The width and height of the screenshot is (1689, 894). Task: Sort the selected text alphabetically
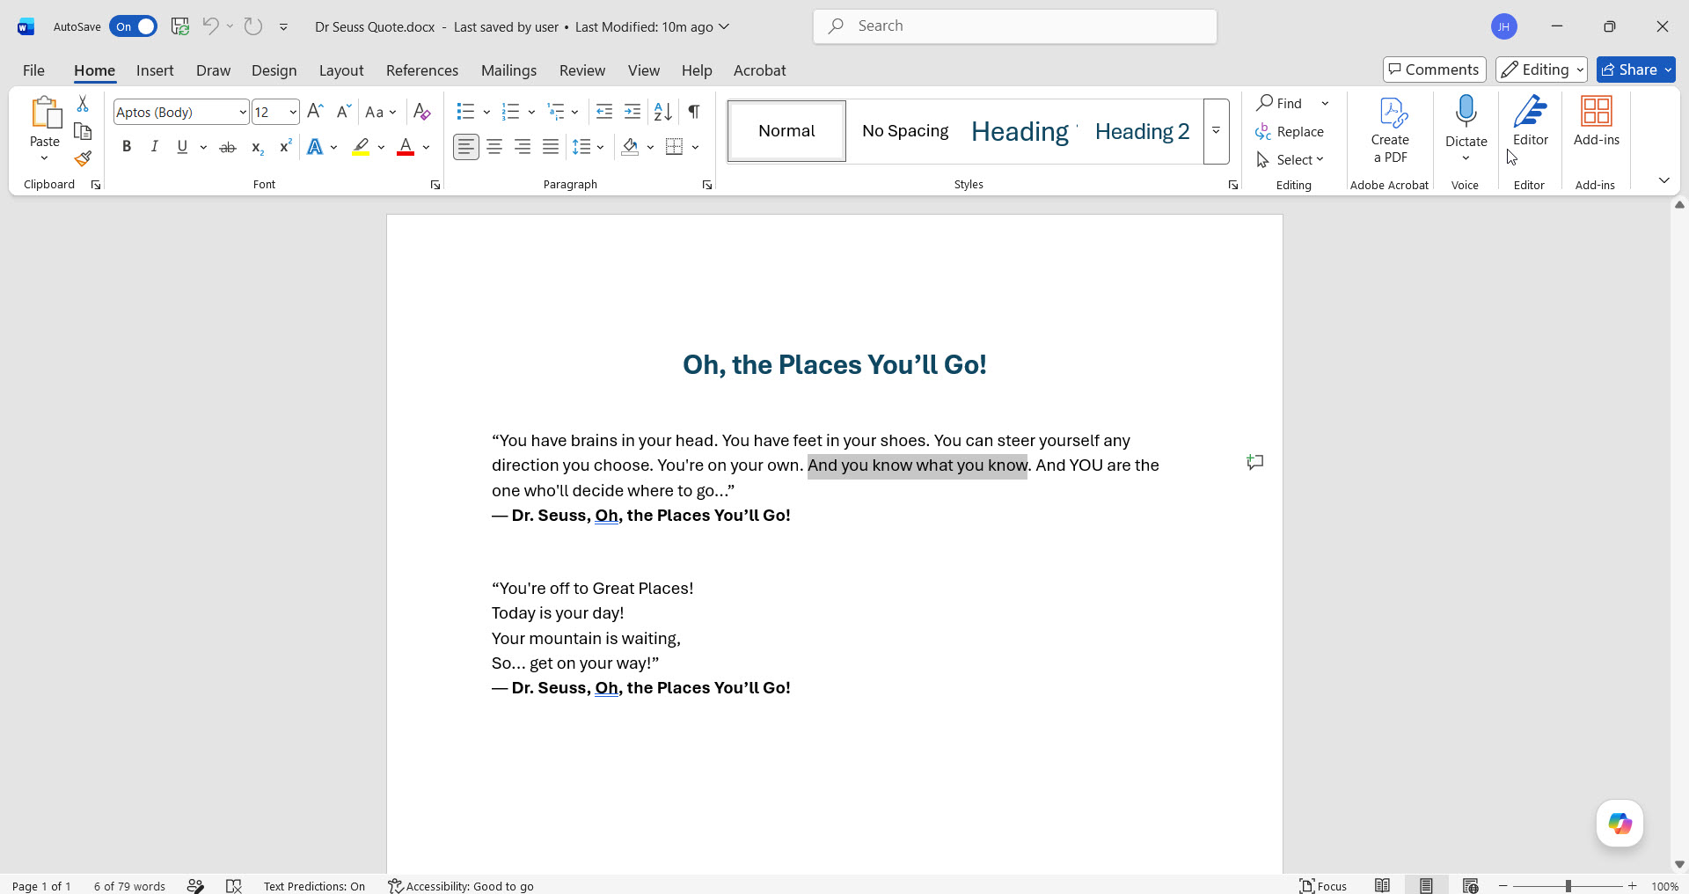[663, 112]
